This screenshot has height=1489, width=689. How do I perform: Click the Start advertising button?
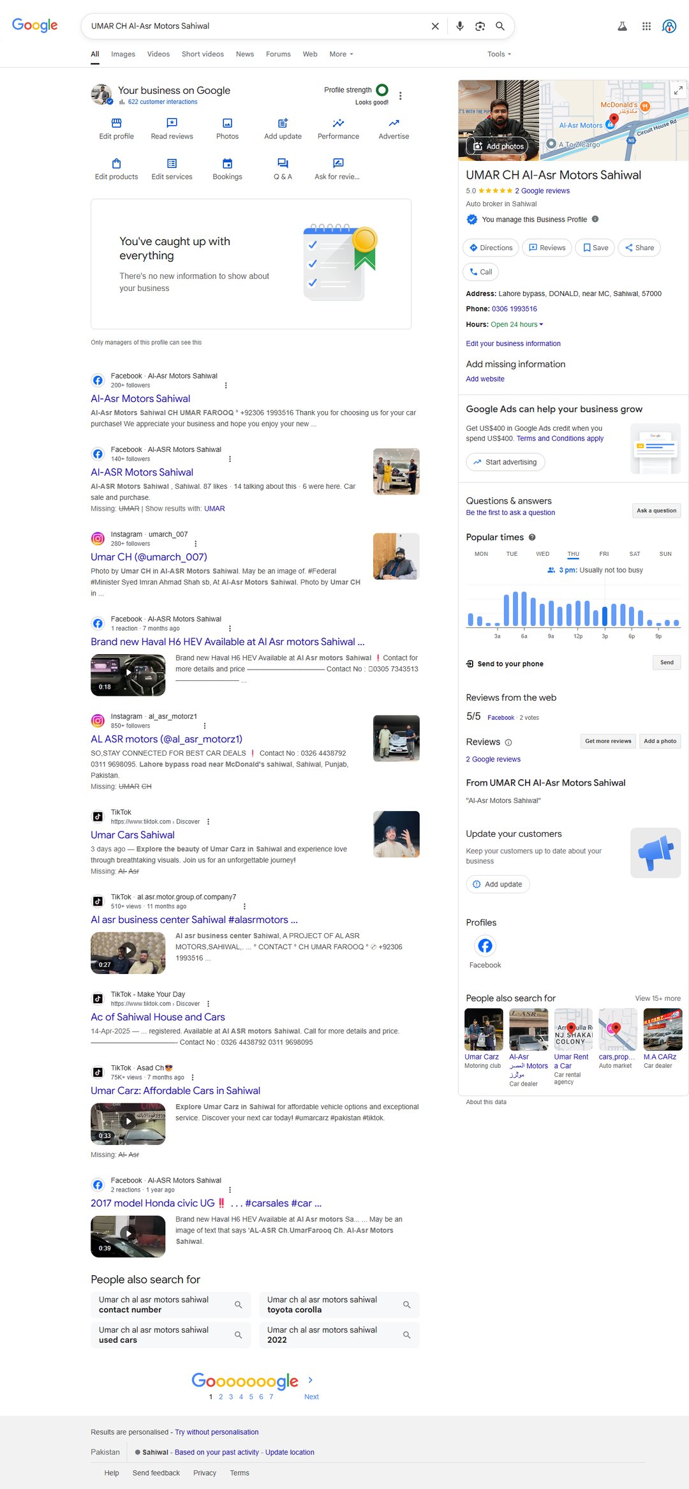click(505, 462)
